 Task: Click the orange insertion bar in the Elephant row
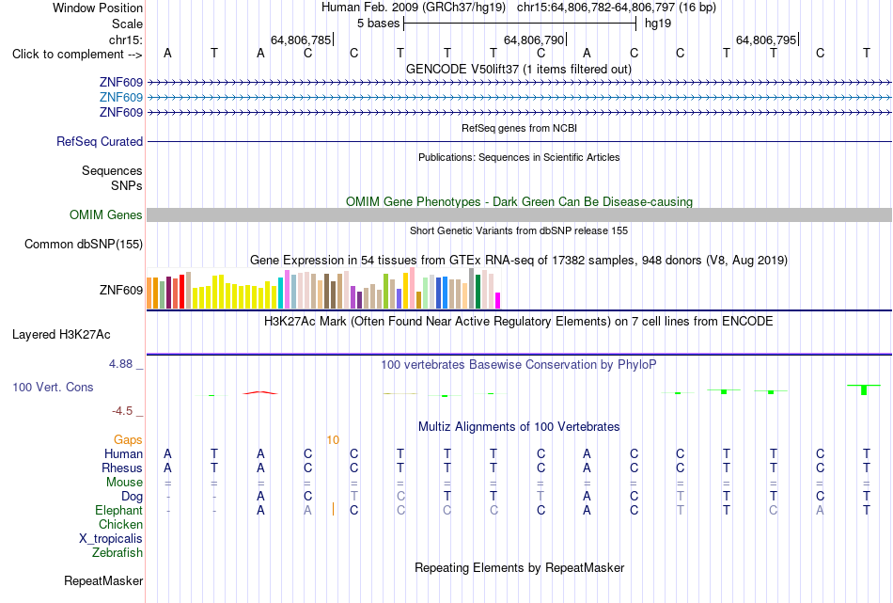(x=333, y=510)
